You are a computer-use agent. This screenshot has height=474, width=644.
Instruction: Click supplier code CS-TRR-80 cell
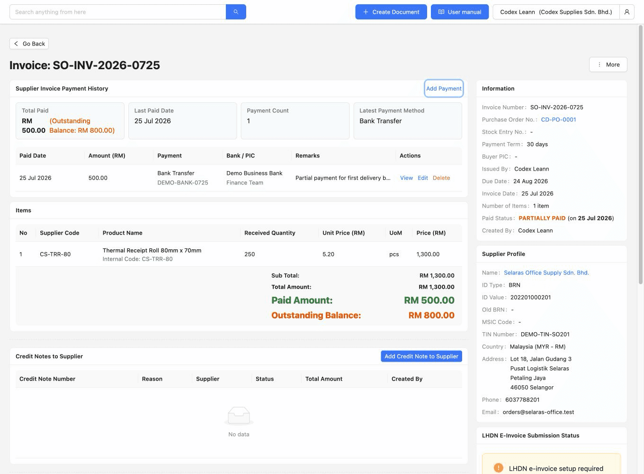55,254
